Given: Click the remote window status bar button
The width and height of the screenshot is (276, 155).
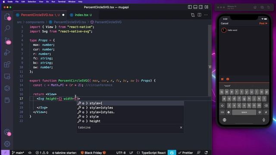Looking at the screenshot, I should [x=5, y=152].
